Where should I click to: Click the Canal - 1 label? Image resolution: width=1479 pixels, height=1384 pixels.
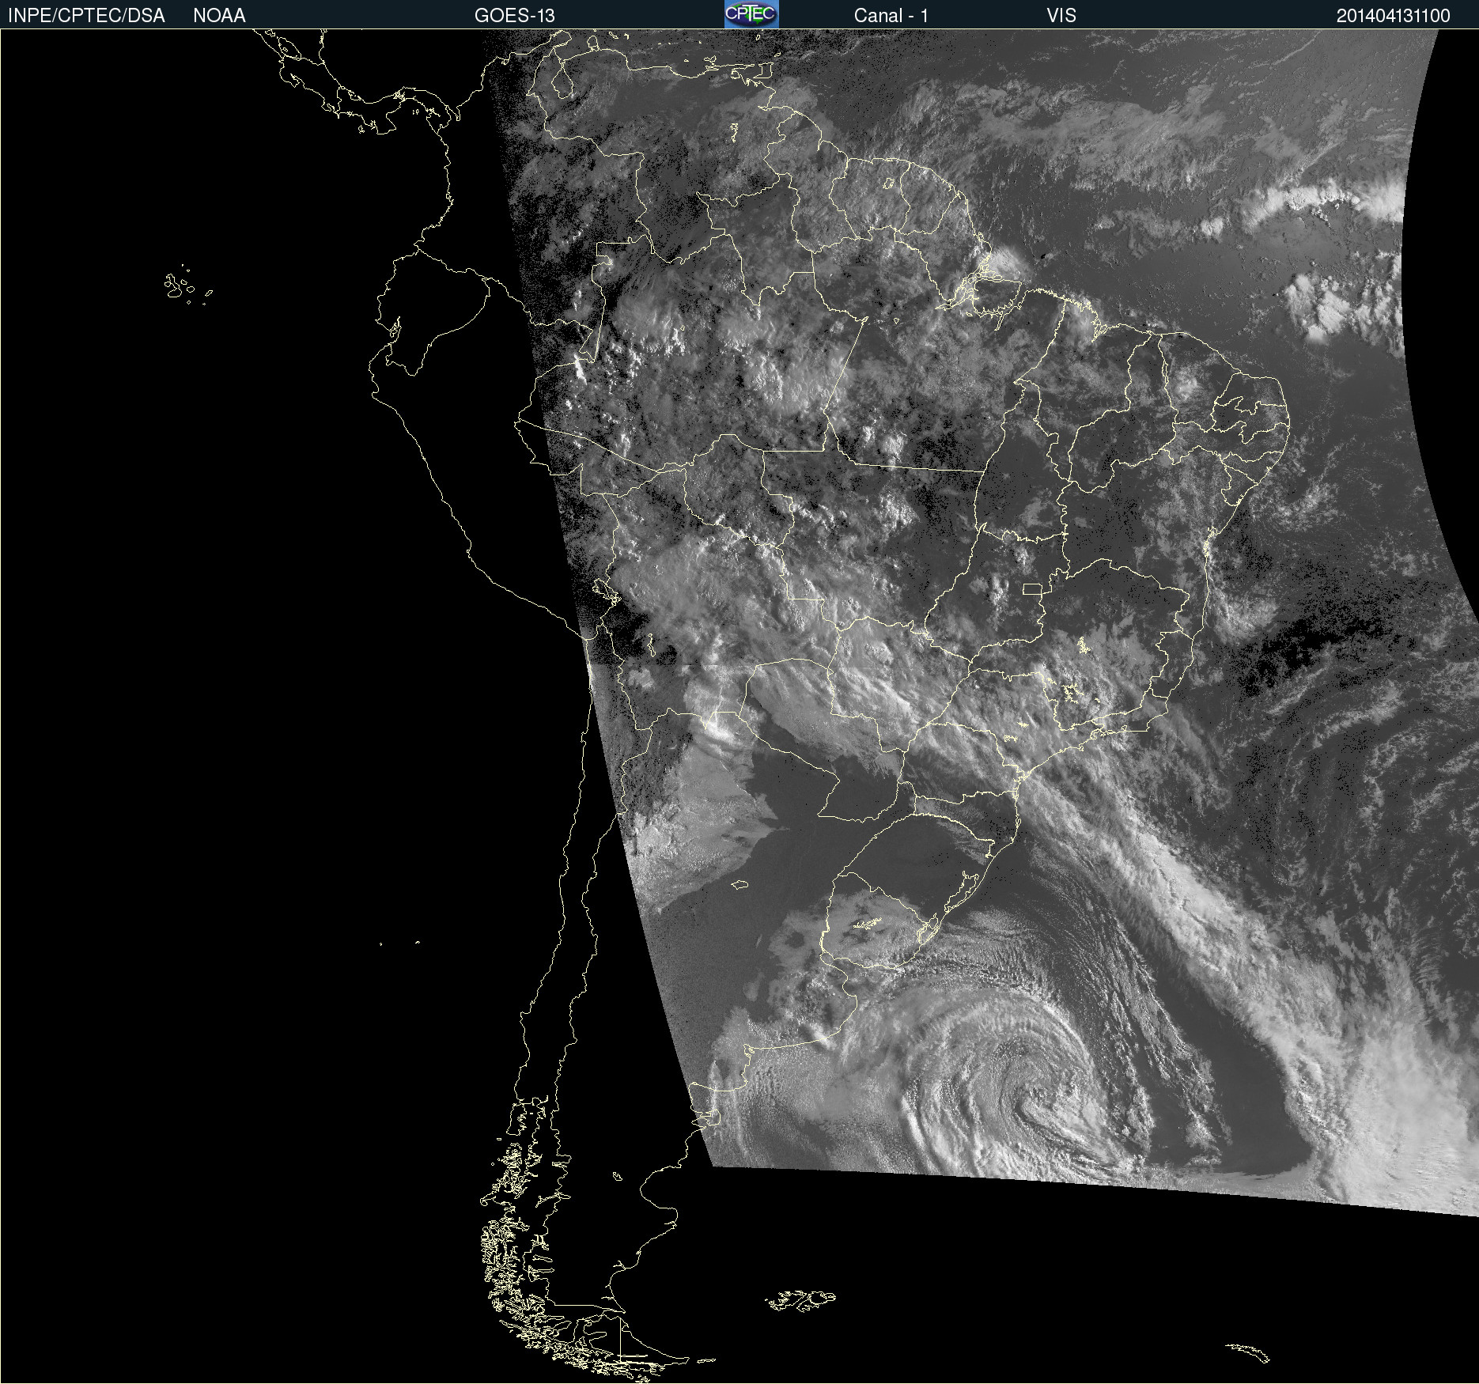tap(891, 16)
